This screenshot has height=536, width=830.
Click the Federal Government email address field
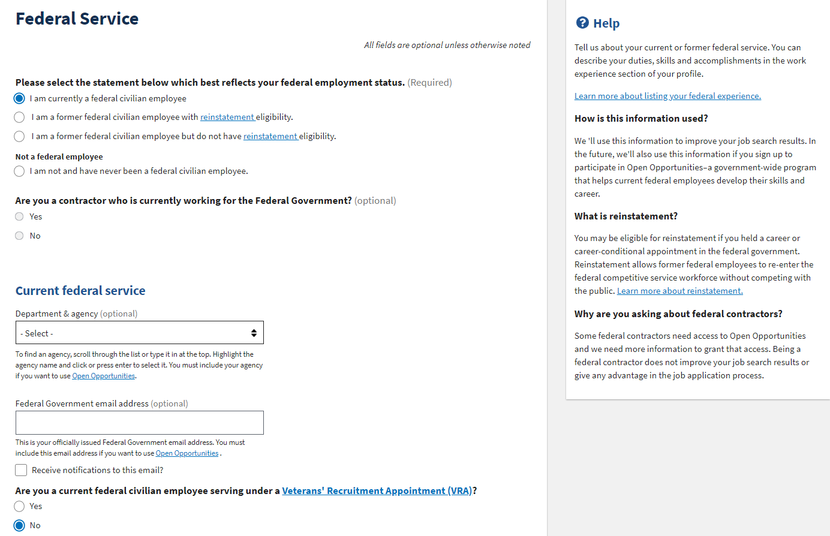coord(139,423)
